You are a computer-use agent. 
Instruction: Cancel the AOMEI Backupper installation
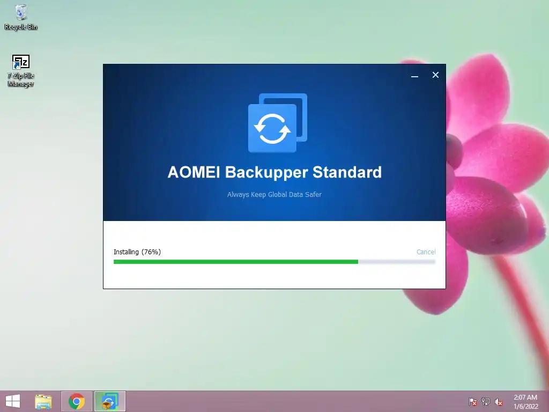pyautogui.click(x=426, y=252)
